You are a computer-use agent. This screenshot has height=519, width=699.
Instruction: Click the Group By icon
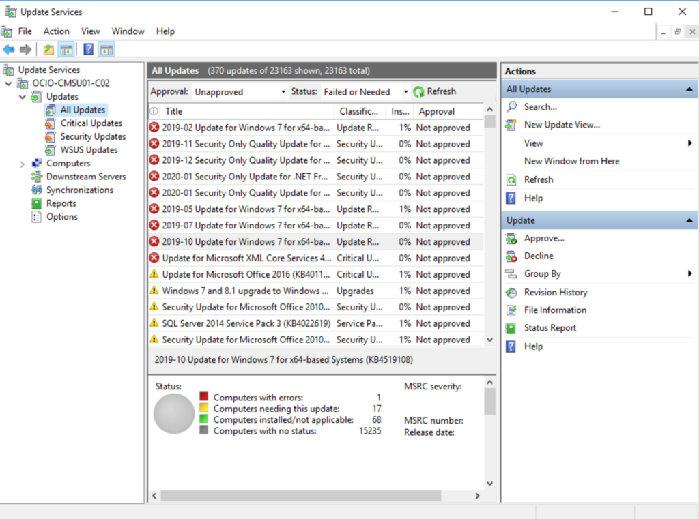[x=511, y=274]
